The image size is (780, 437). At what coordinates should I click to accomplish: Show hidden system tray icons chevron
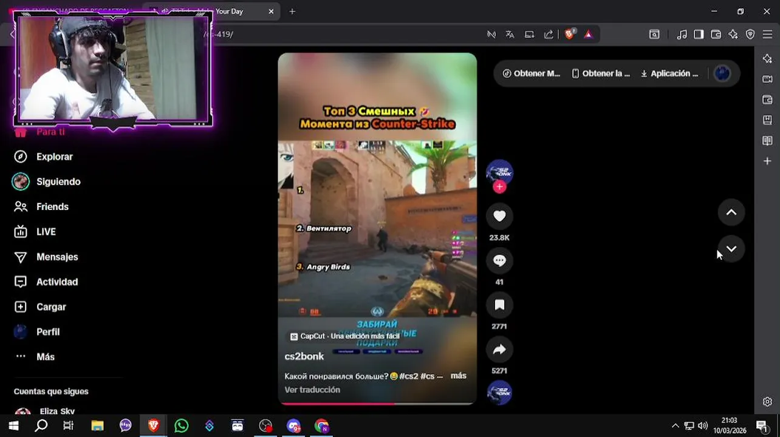pos(675,425)
